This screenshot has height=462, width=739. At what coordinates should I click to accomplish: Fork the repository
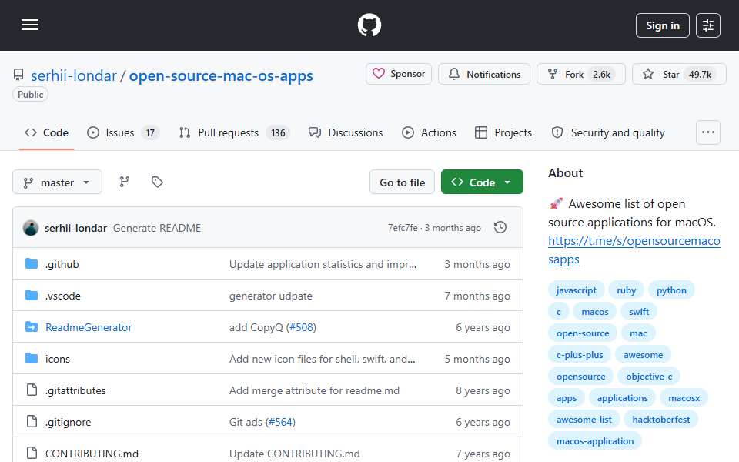click(580, 74)
